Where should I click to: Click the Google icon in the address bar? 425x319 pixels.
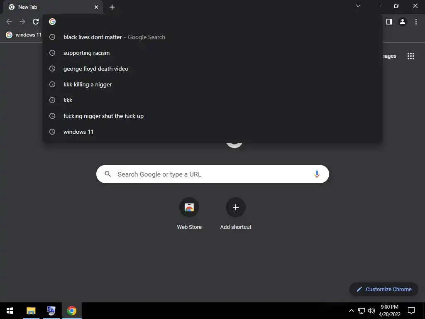[52, 22]
